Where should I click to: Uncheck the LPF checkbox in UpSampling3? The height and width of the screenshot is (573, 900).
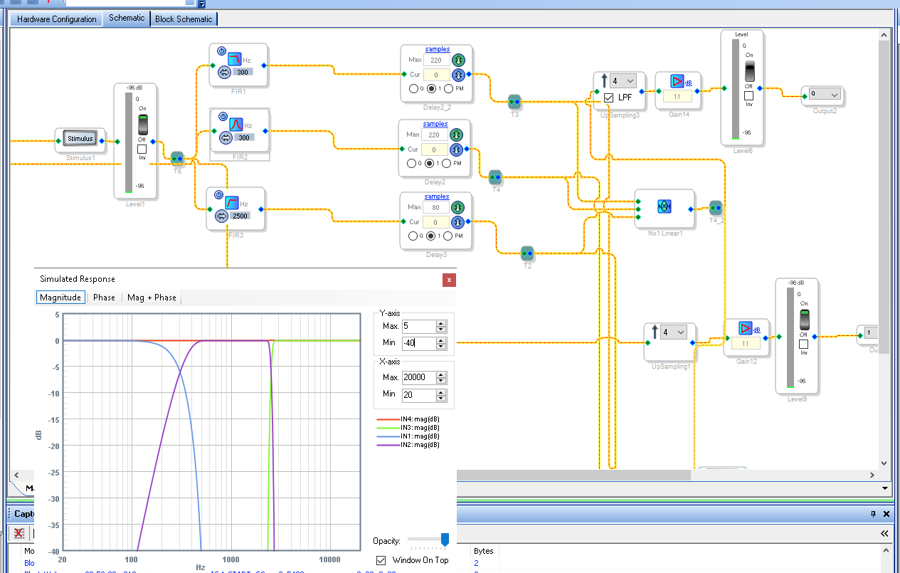(609, 98)
